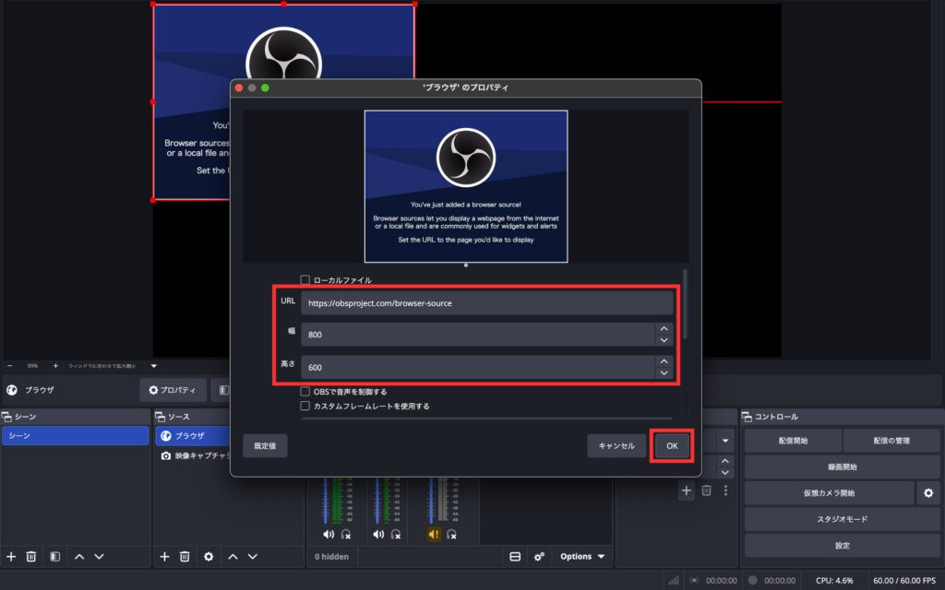Move the source up in the Sources list
This screenshot has width=945, height=590.
[x=233, y=556]
